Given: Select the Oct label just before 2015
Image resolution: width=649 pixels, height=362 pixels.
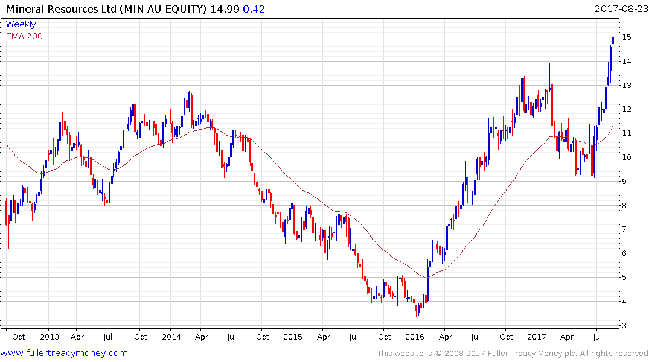Looking at the screenshot, I should coord(263,337).
